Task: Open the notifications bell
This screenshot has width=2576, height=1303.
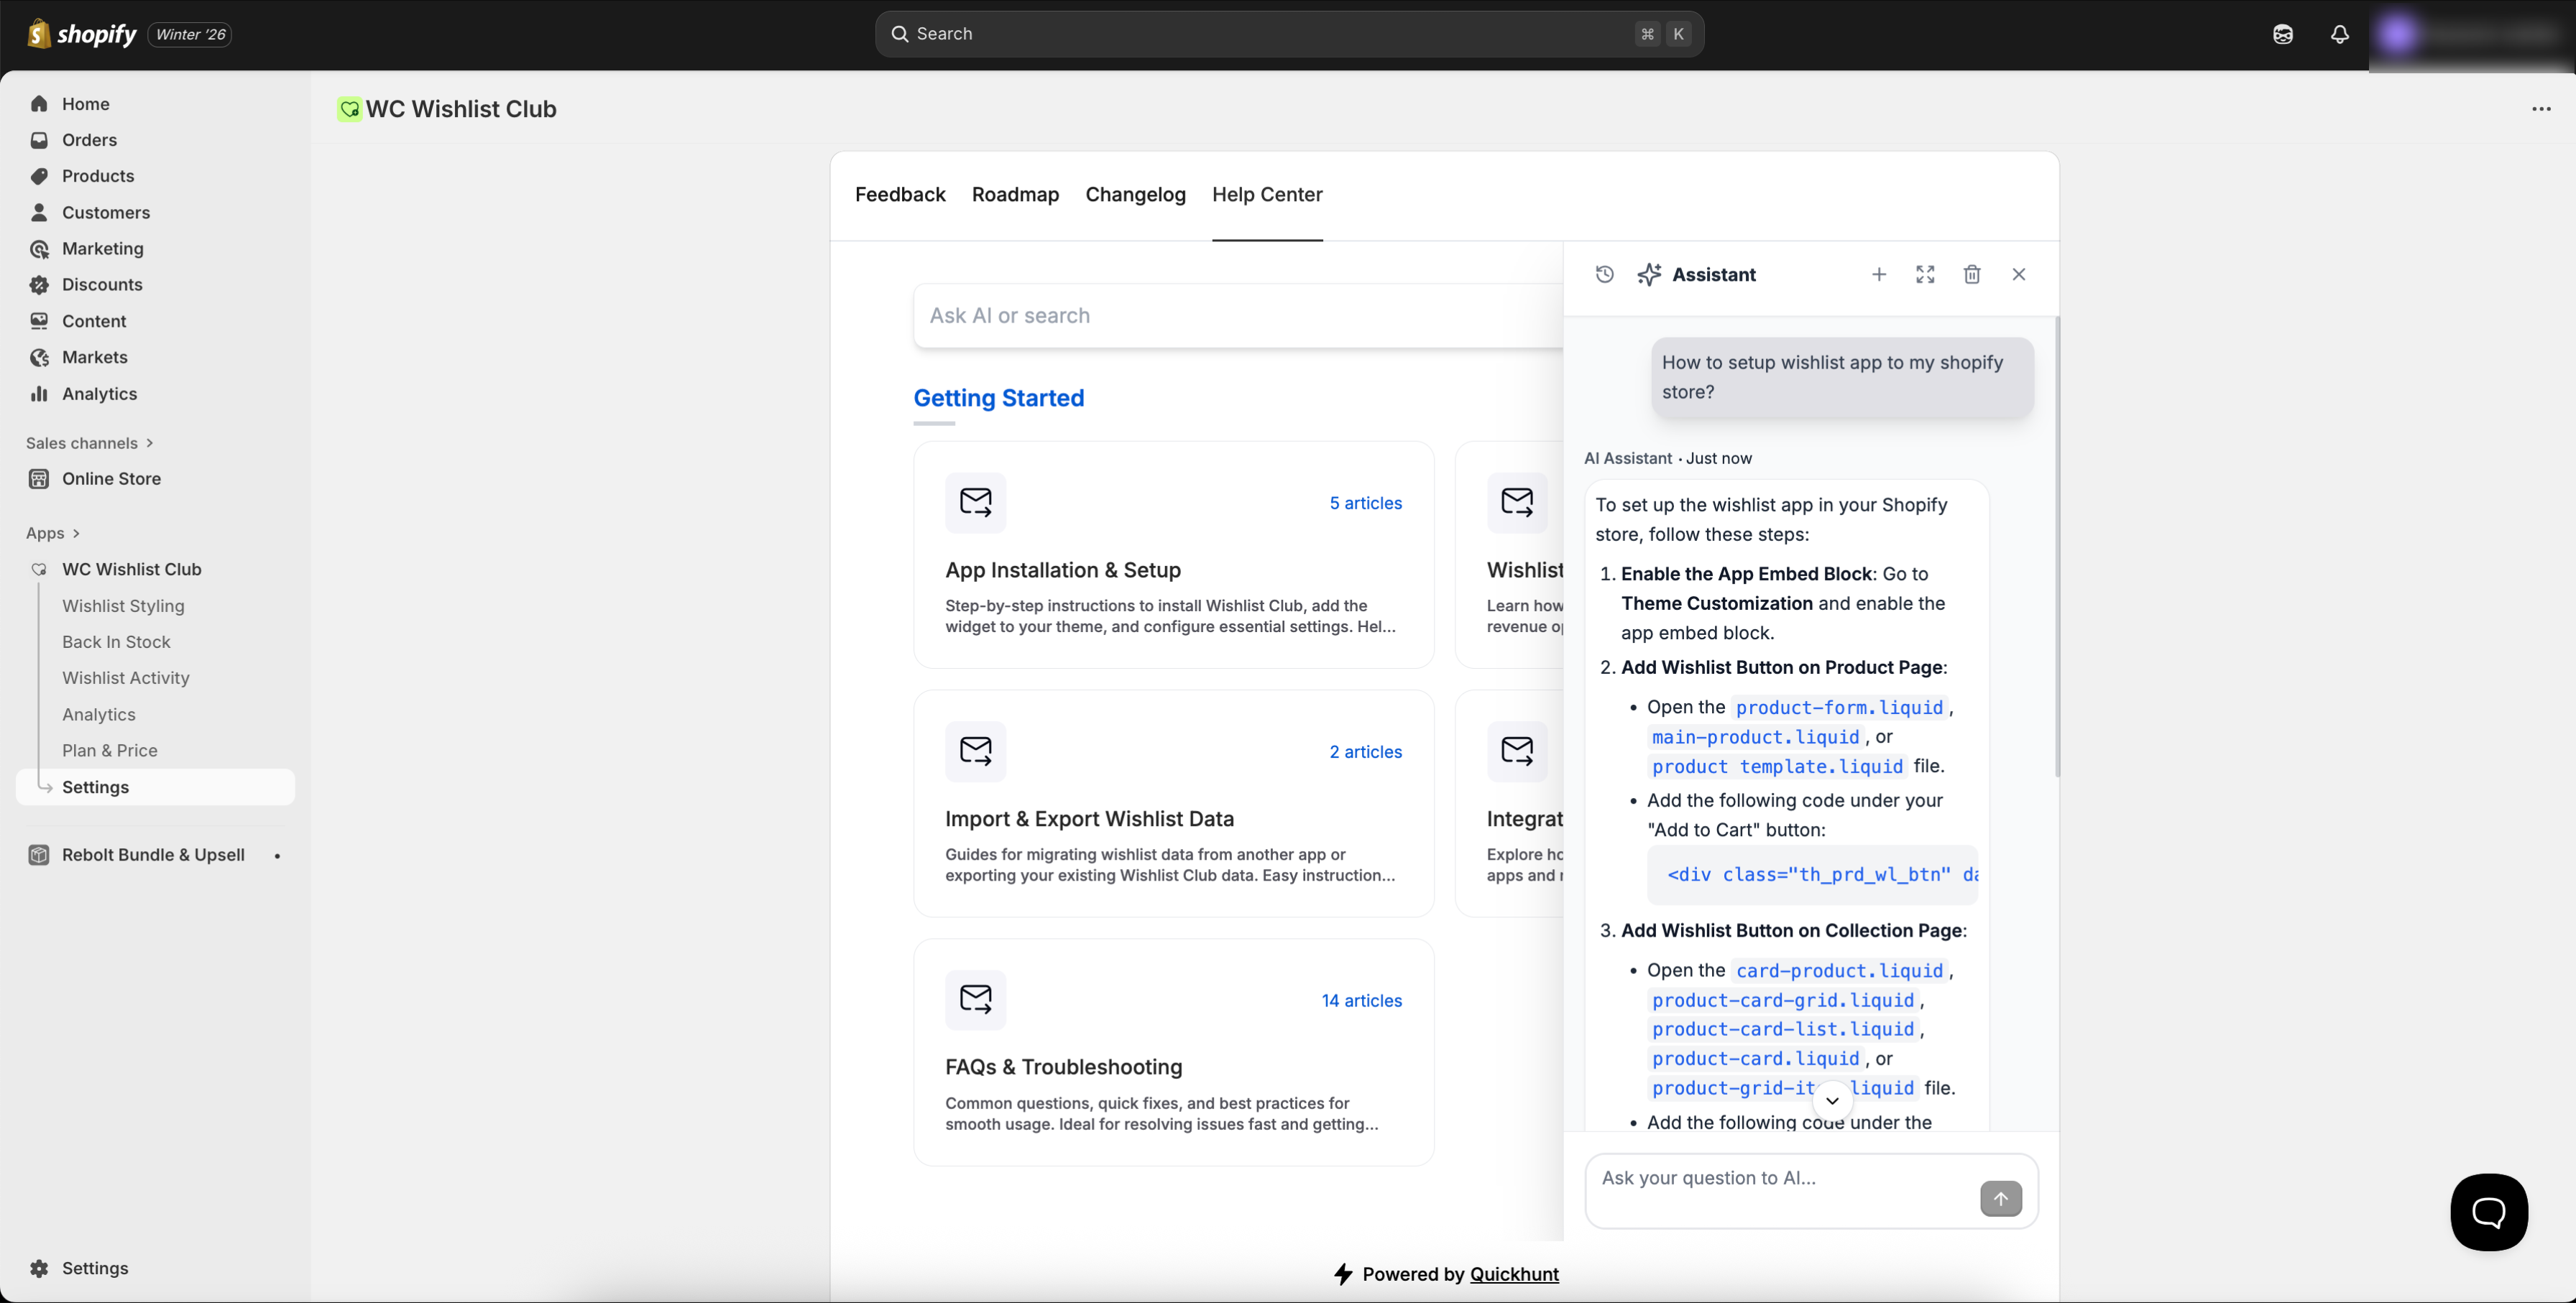Action: click(2339, 33)
